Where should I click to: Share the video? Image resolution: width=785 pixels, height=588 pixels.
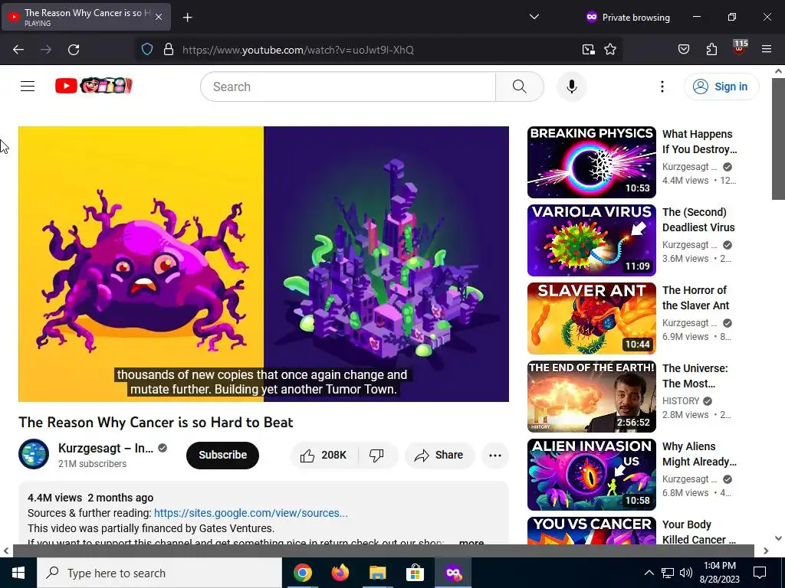(x=439, y=455)
